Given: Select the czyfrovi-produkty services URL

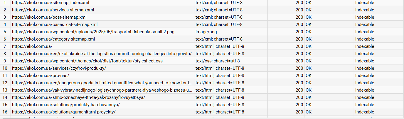Looking at the screenshot, I should pos(59,68).
